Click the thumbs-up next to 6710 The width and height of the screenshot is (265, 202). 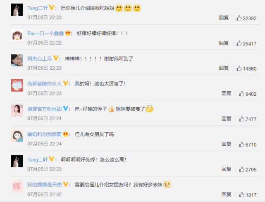[x=242, y=144]
